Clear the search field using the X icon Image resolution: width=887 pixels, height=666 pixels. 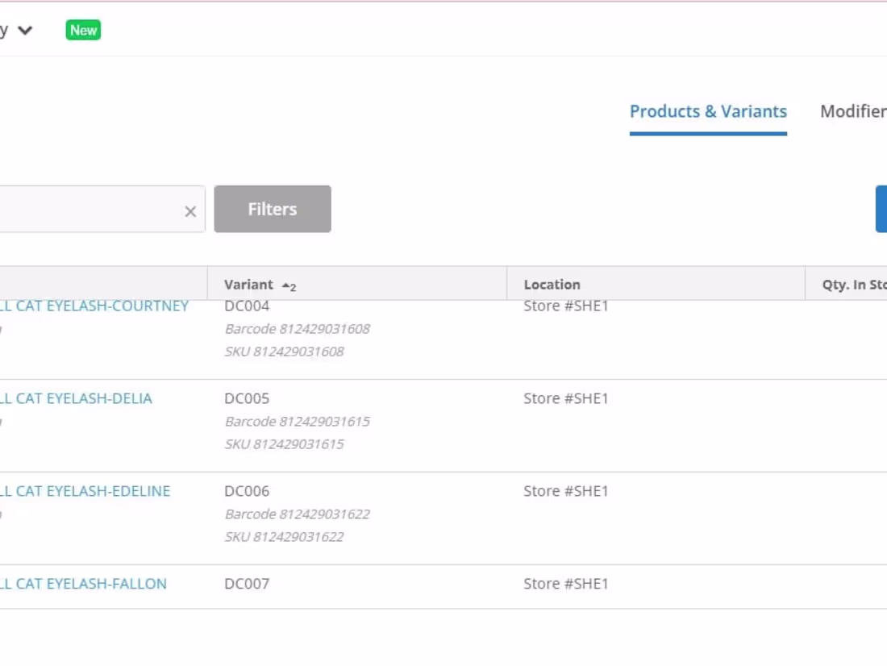[190, 211]
